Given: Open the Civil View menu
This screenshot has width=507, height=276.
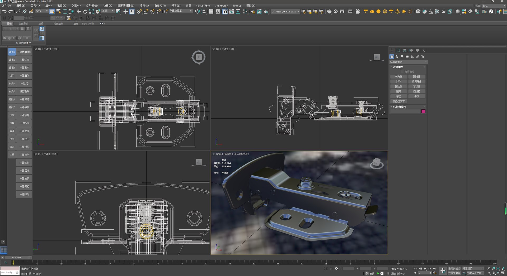Looking at the screenshot, I should 203,6.
